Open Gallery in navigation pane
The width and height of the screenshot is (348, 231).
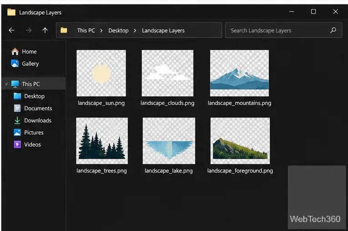(30, 64)
